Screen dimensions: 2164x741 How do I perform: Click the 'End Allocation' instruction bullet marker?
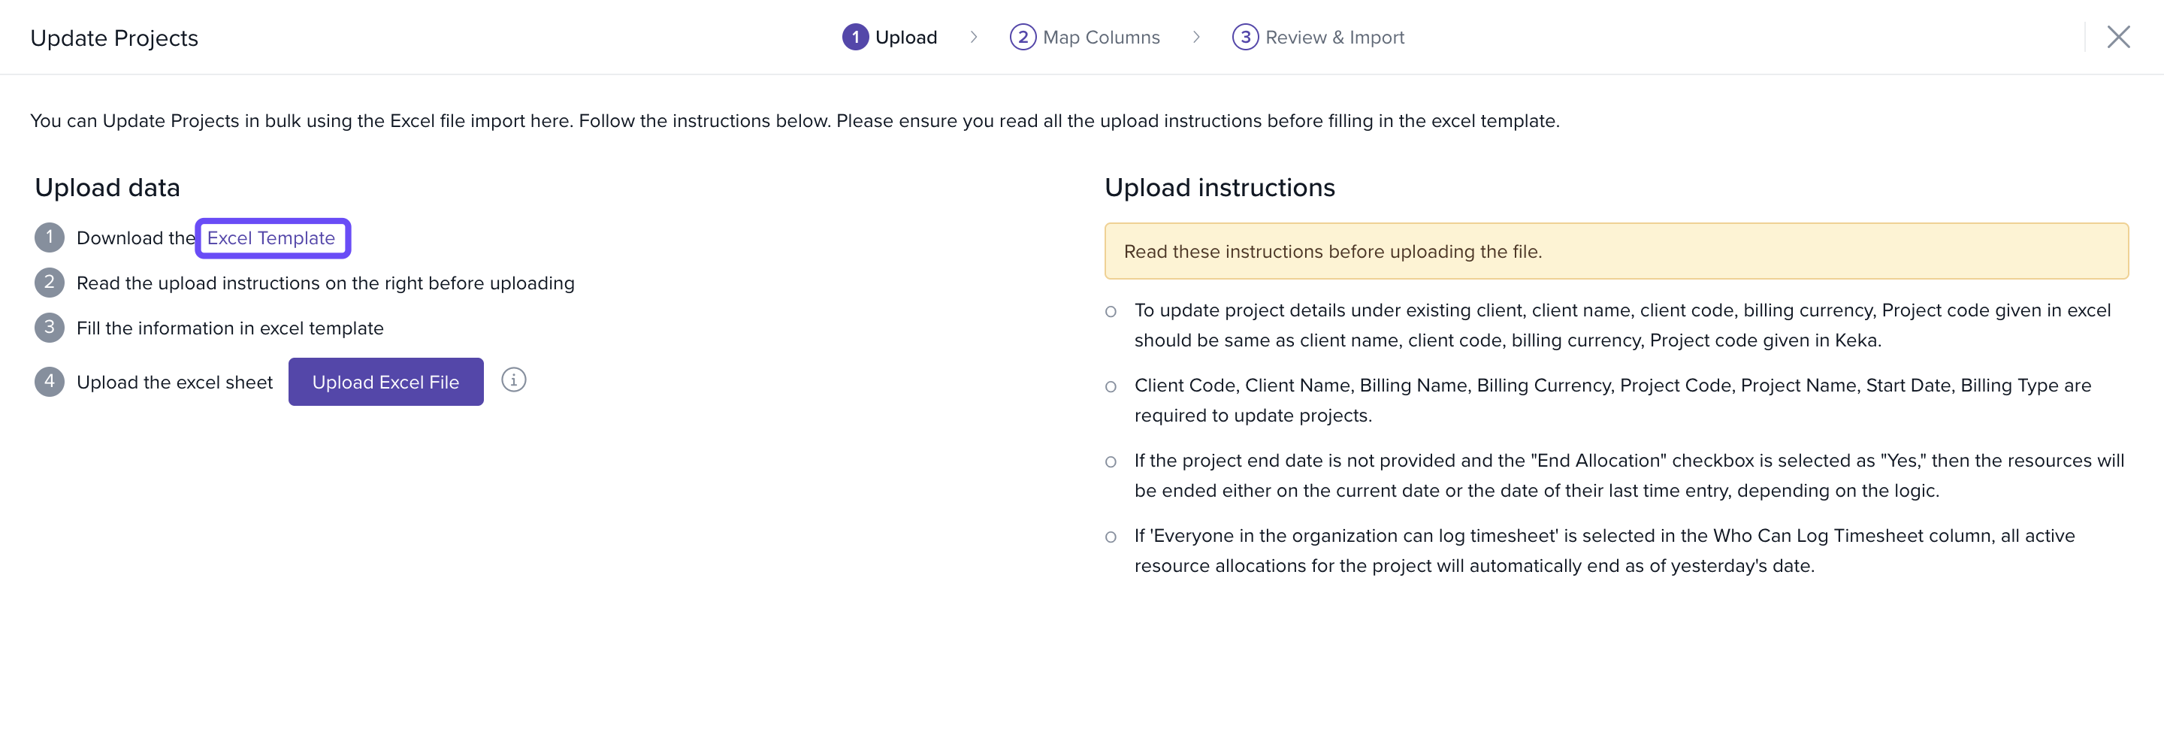click(x=1111, y=462)
